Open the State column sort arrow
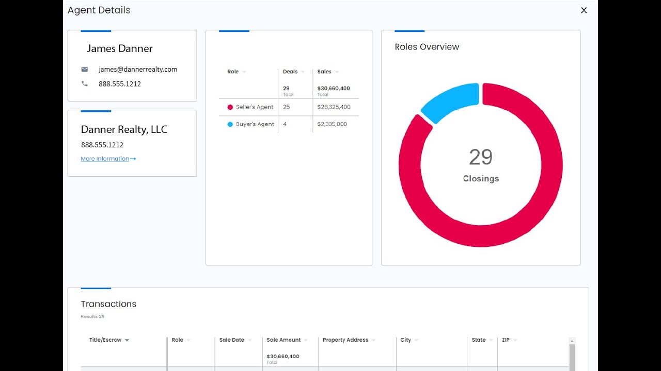Screen dimensions: 661x371 (491, 340)
